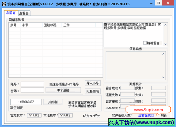Click down arrow of message text scrollbar
Viewport: 176px width, 127px height.
click(x=165, y=44)
